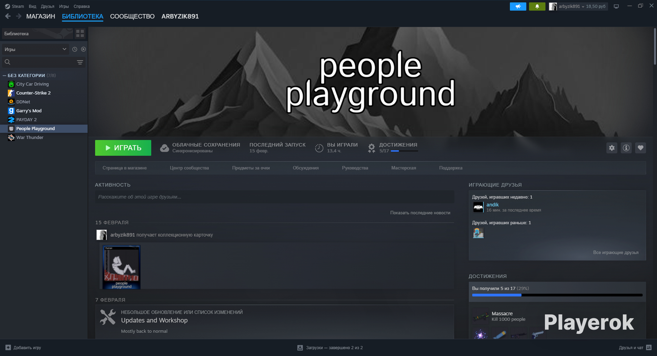Open the Steam application menu
Image resolution: width=657 pixels, height=356 pixels.
pyautogui.click(x=15, y=6)
